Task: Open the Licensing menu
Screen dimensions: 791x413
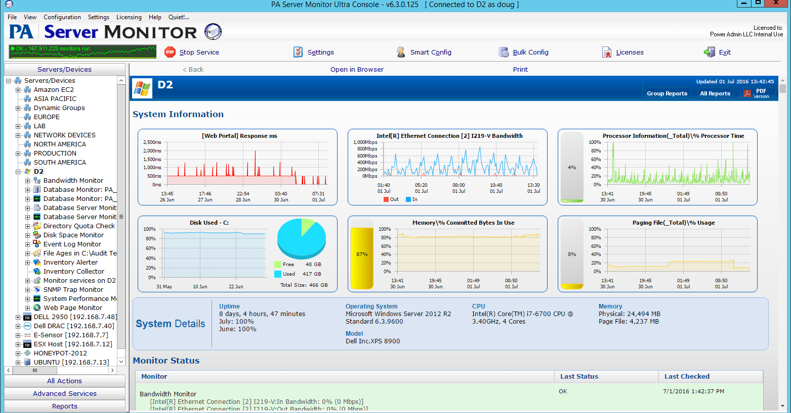Action: coord(129,17)
